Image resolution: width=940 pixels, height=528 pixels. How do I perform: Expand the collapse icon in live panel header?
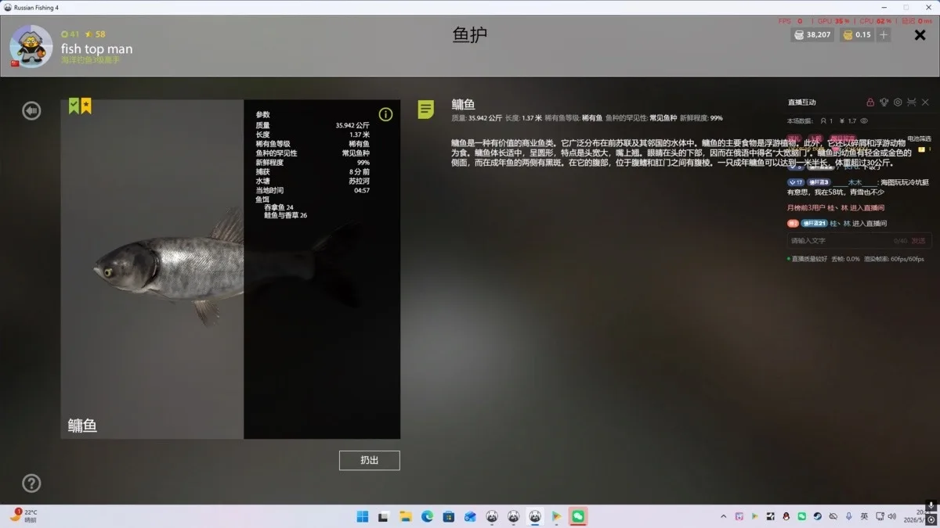(x=912, y=102)
